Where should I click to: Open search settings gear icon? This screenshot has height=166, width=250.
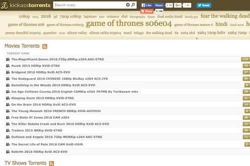point(128,5)
